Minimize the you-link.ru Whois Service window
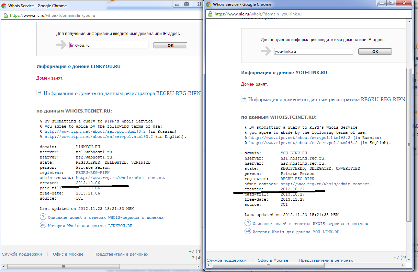 [383, 3]
